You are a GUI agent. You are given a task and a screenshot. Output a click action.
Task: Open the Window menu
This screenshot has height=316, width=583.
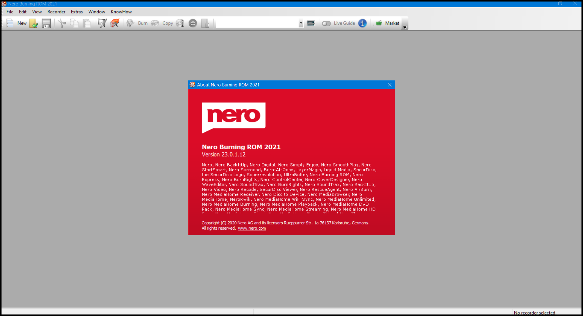[x=97, y=12]
